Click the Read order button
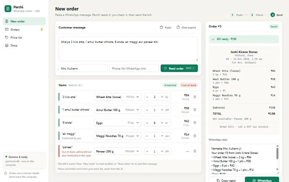289x182 pixels. (179, 68)
